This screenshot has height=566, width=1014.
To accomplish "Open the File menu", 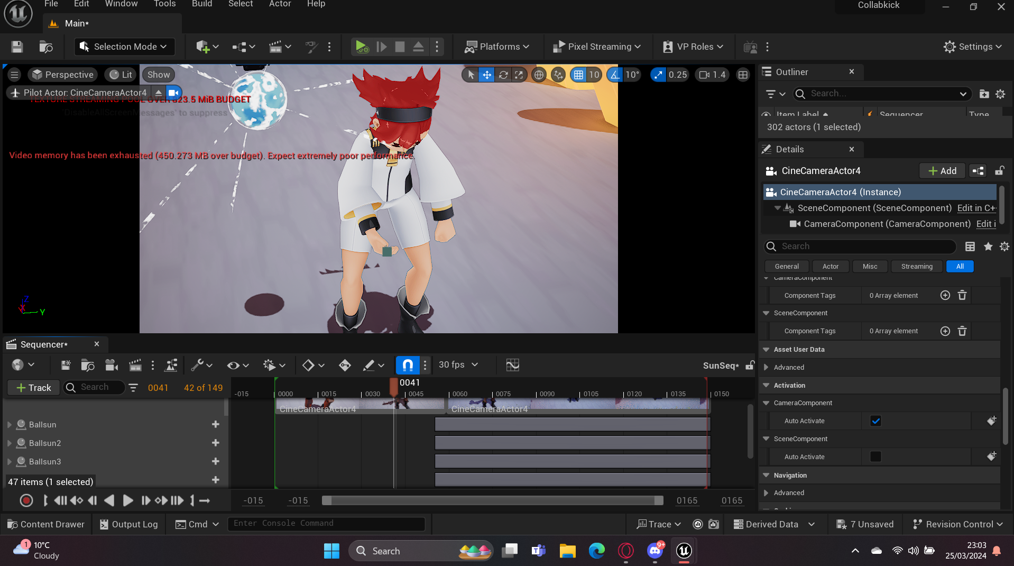I will pyautogui.click(x=51, y=4).
